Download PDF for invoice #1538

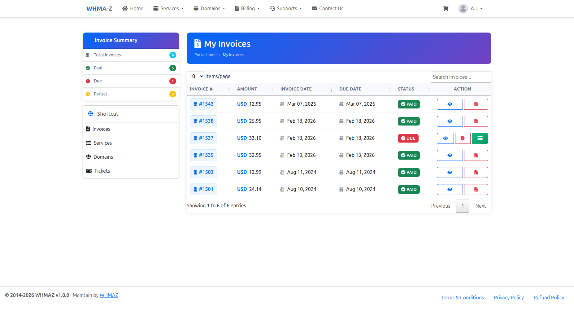click(476, 121)
